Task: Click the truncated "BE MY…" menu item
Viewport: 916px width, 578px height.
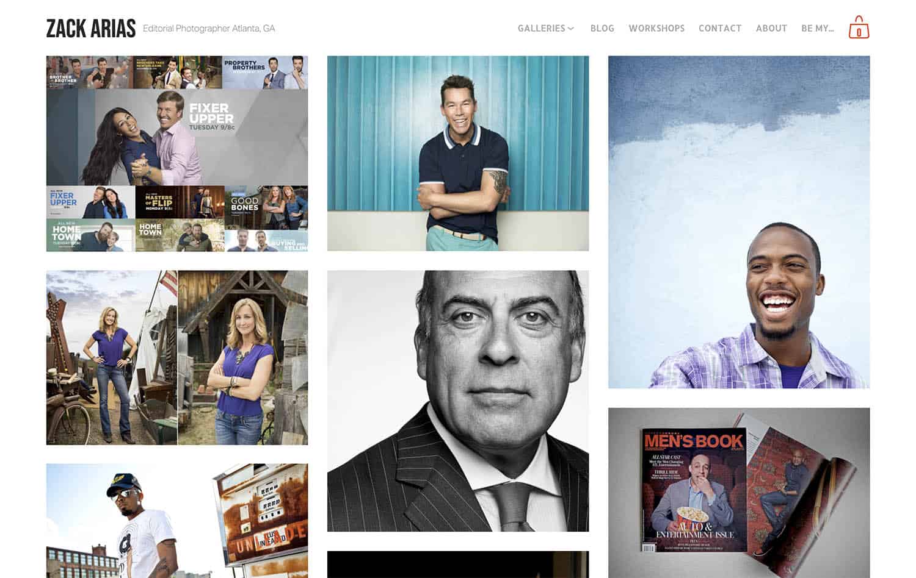Action: [817, 28]
